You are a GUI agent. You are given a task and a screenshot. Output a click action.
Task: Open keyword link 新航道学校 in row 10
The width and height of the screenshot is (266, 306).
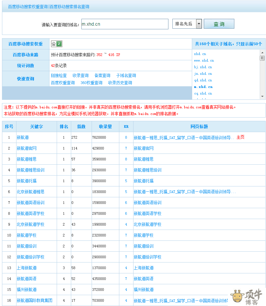pos(27,236)
